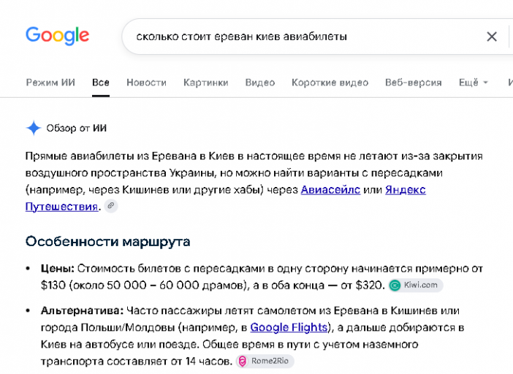This screenshot has width=513, height=374.
Task: Select the Все tab
Action: [x=100, y=83]
